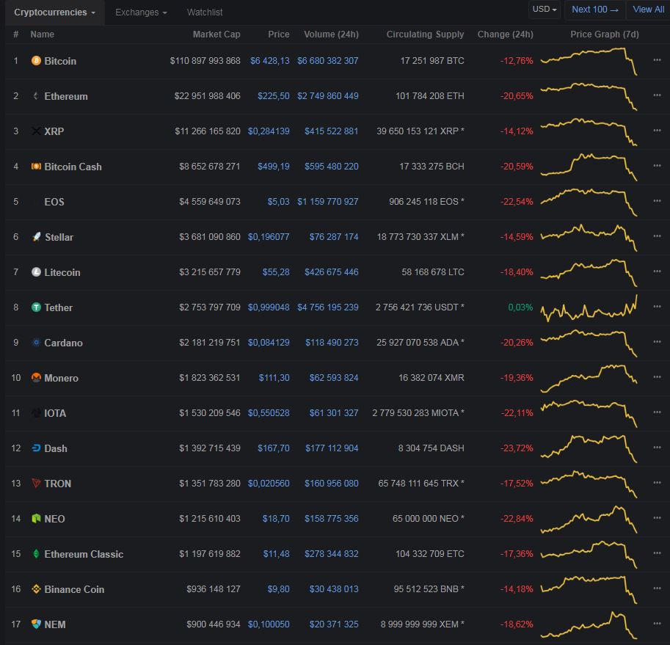Open Tether 7d price graph
Image resolution: width=670 pixels, height=645 pixels.
(x=589, y=308)
